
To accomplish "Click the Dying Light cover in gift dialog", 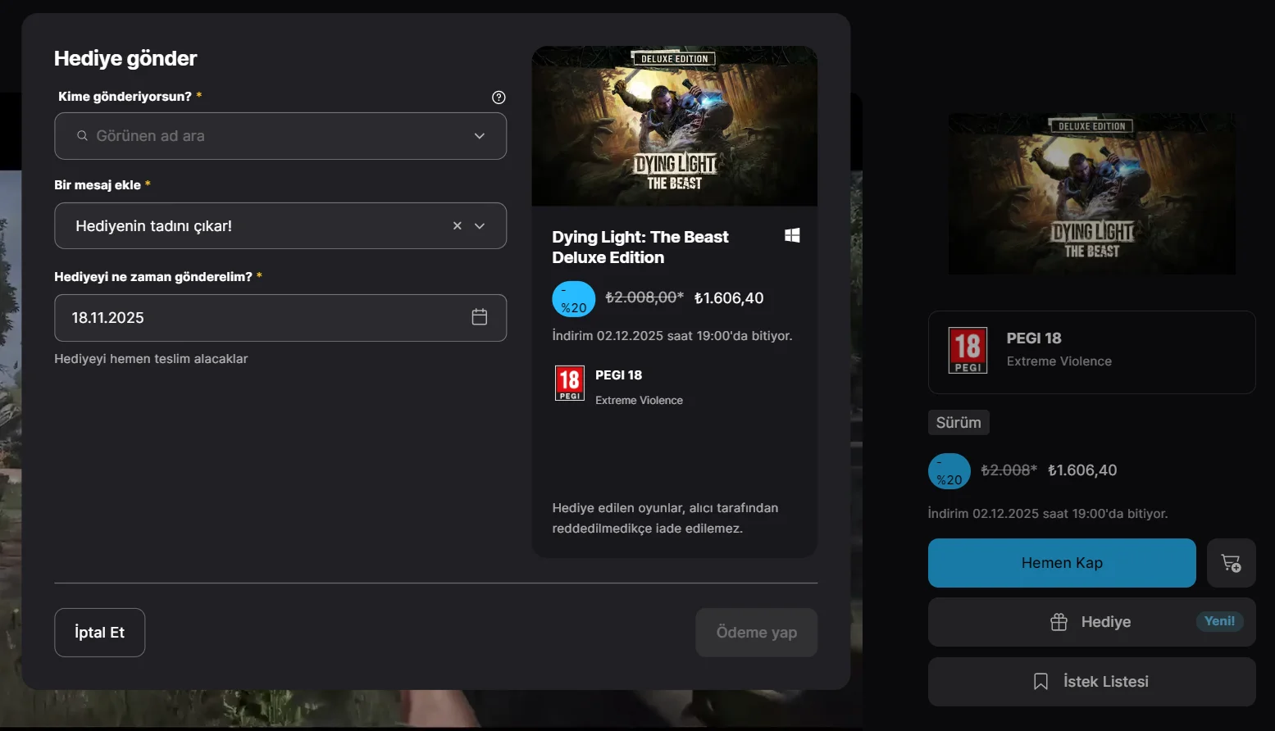I will click(675, 126).
